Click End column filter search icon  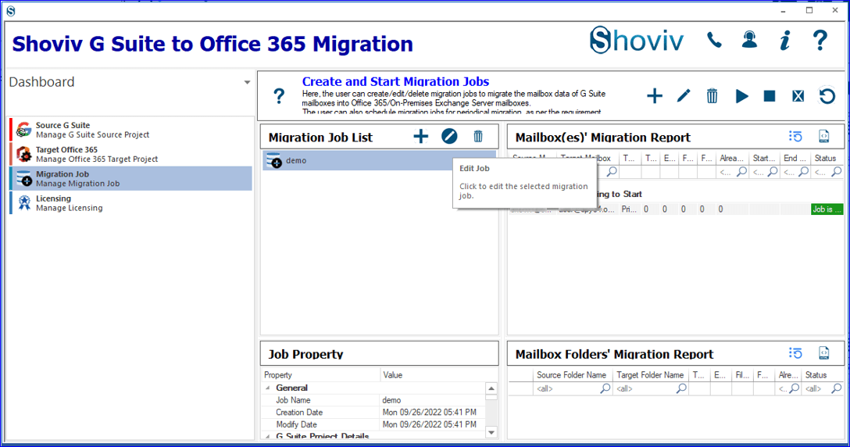coord(803,172)
